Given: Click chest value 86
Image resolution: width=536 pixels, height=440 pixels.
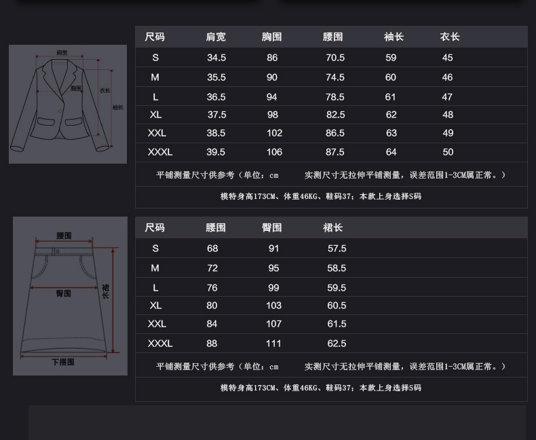Looking at the screenshot, I should point(272,58).
